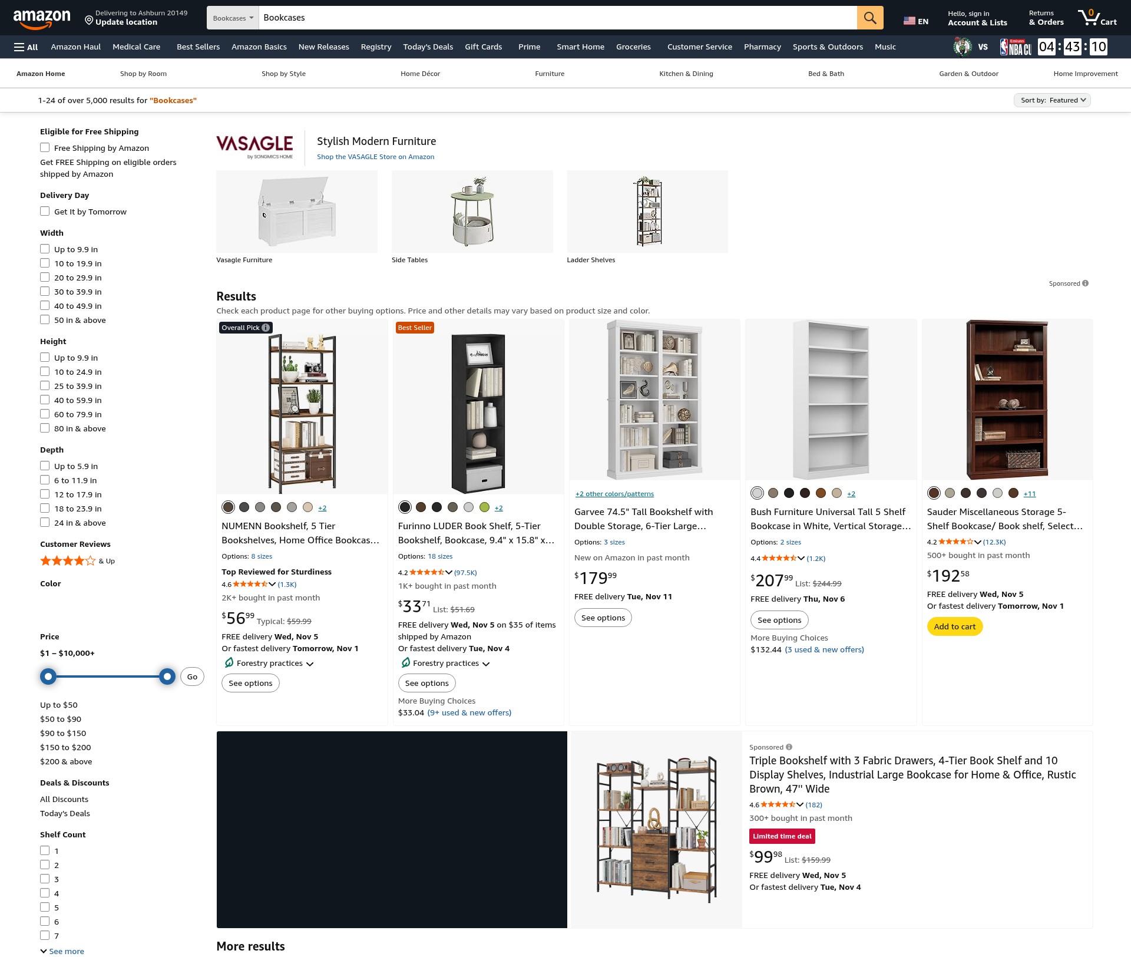Open Best Sellers in nav bar
This screenshot has width=1131, height=957.
pyautogui.click(x=198, y=47)
